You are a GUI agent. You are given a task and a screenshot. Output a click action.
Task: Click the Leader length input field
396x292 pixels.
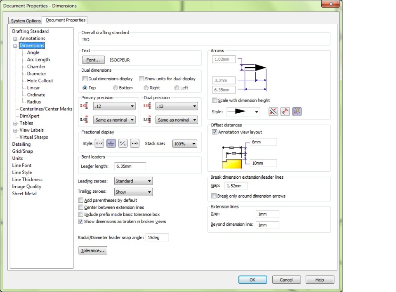click(x=130, y=166)
